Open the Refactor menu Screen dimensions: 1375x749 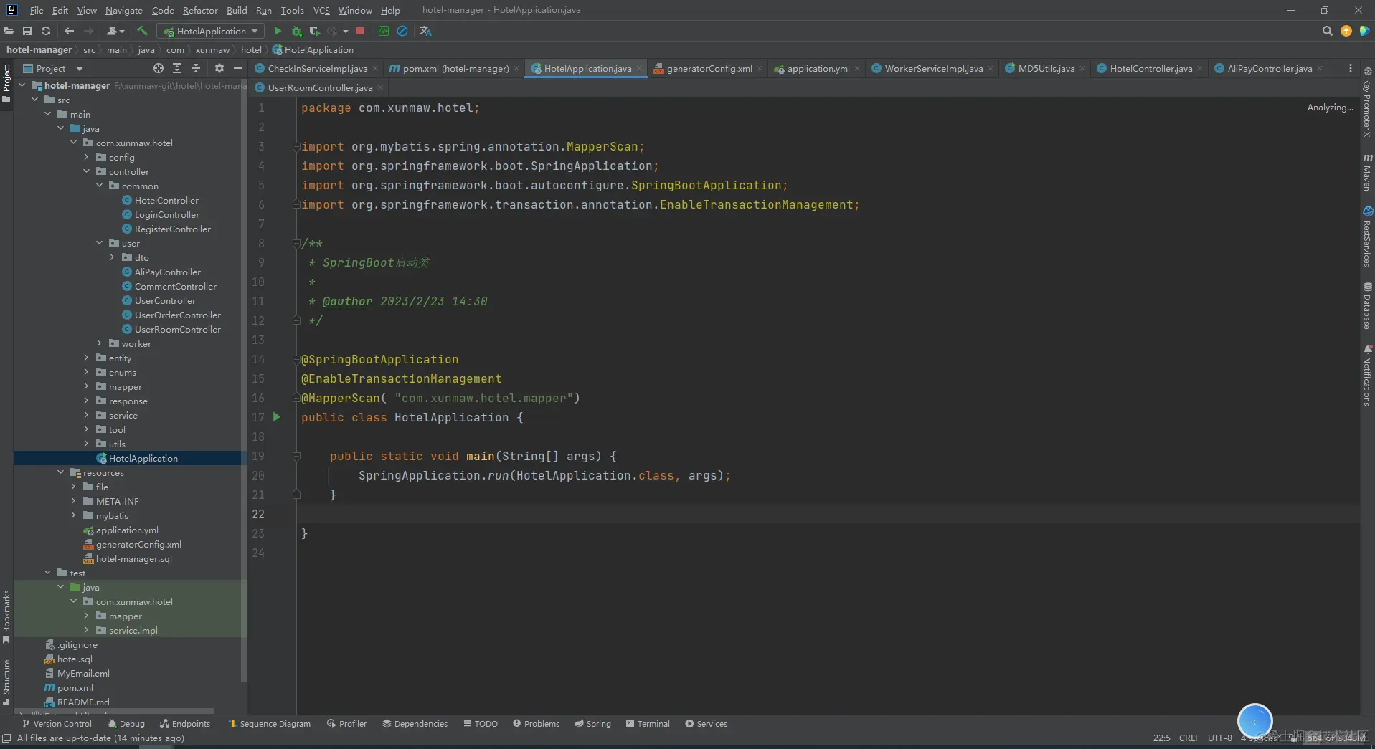click(199, 10)
